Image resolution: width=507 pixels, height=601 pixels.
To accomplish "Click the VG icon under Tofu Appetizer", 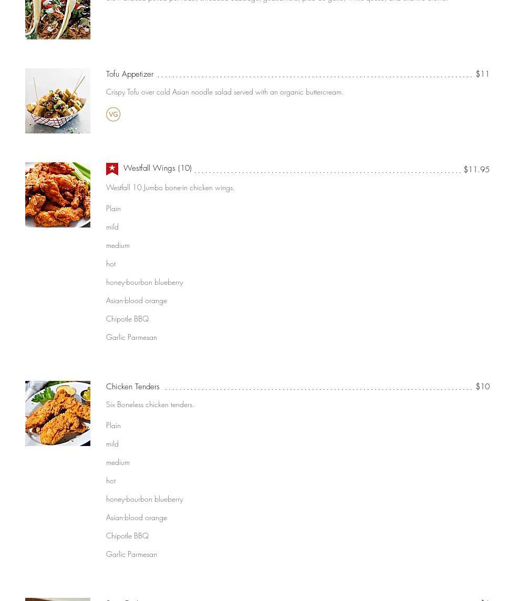I will point(113,115).
